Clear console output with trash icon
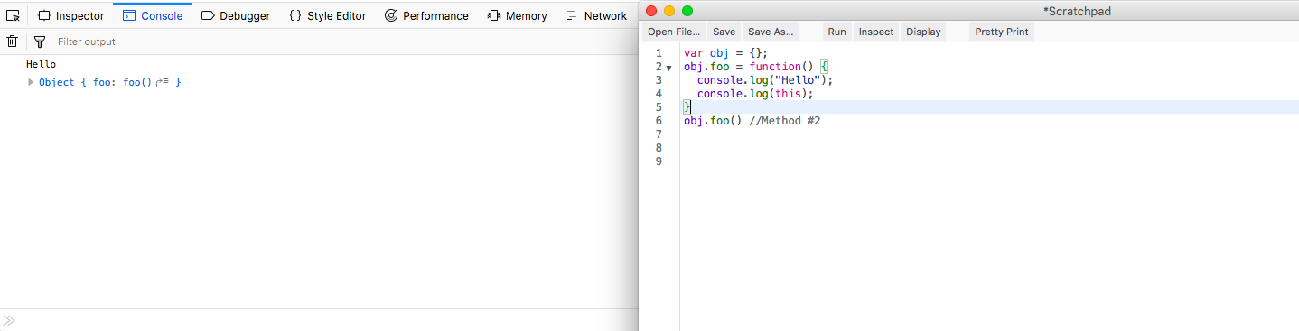This screenshot has height=331, width=1299. point(12,41)
